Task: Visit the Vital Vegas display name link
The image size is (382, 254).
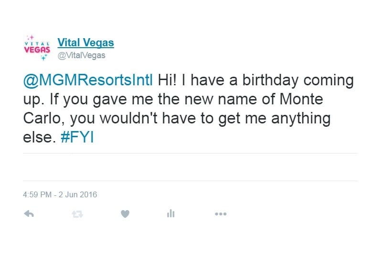Action: coord(86,43)
